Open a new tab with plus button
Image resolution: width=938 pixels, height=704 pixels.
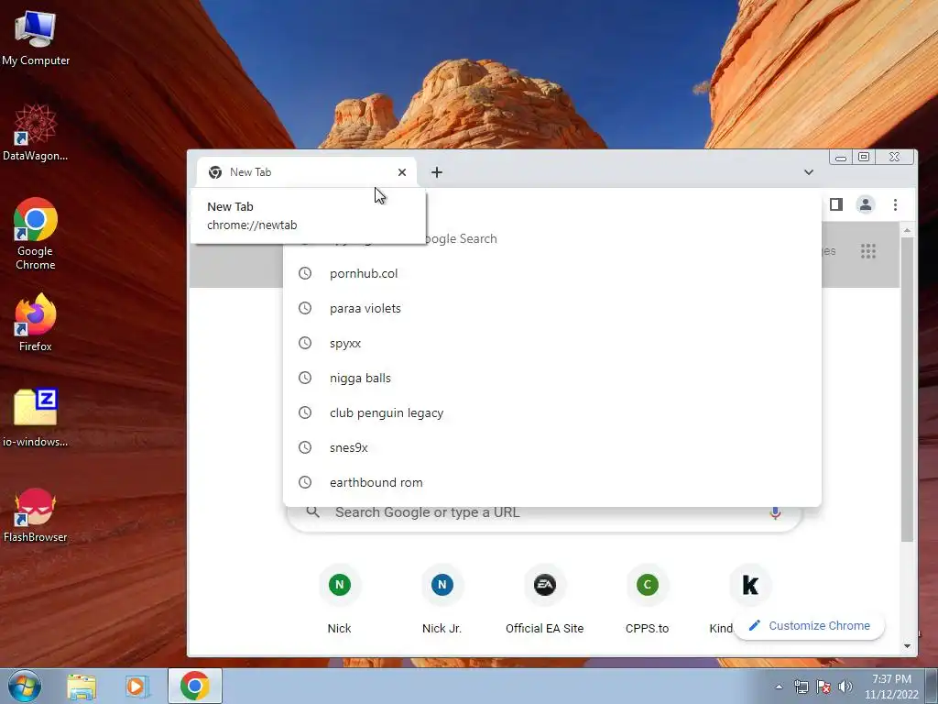click(x=437, y=172)
